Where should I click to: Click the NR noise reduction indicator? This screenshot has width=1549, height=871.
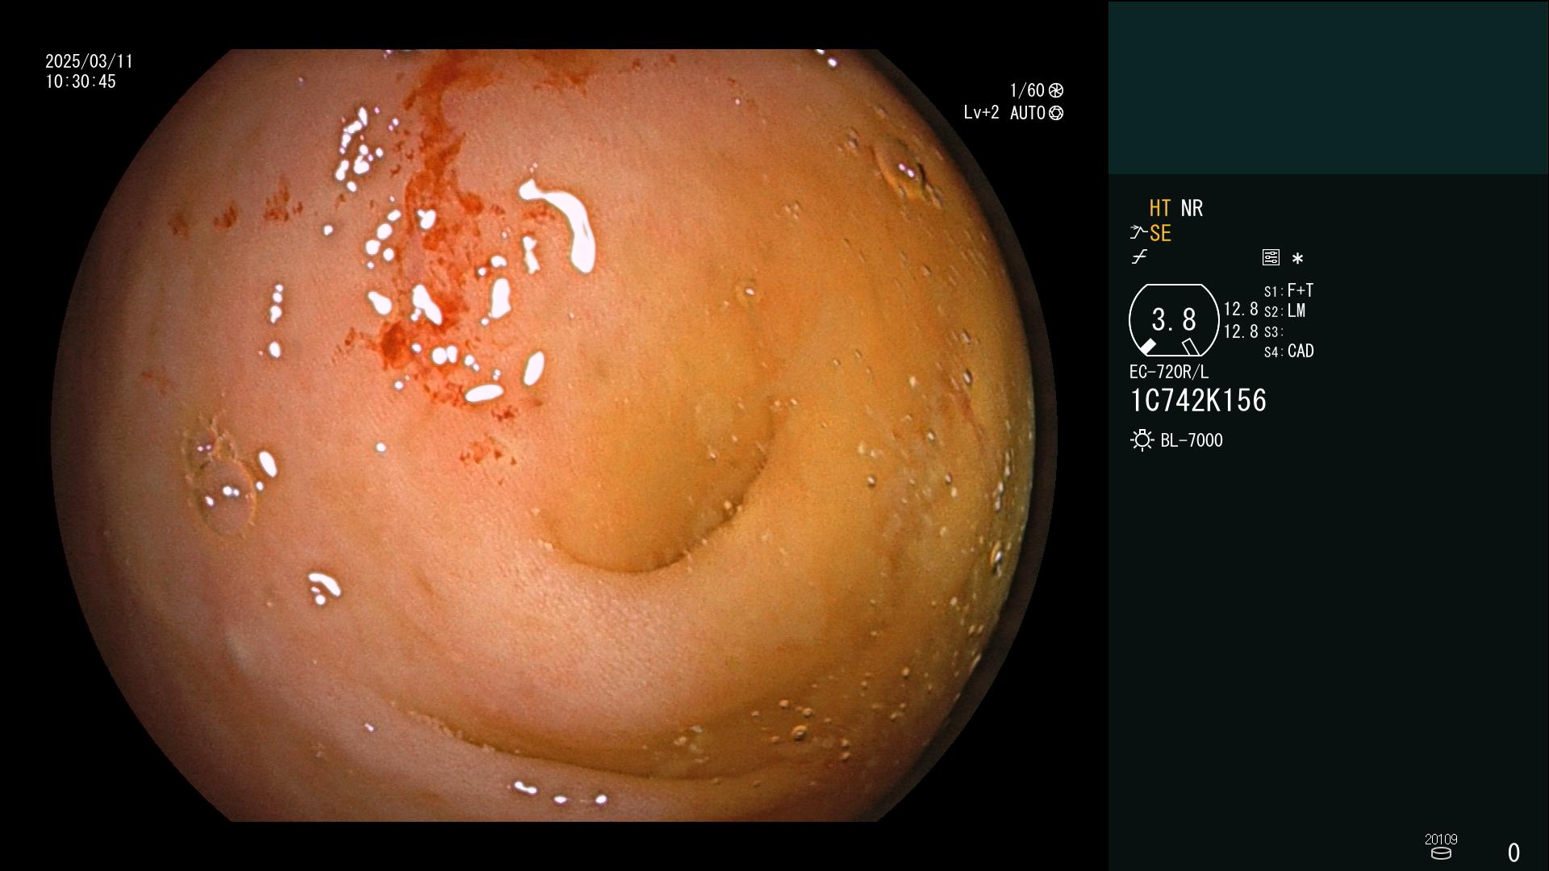tap(1192, 208)
